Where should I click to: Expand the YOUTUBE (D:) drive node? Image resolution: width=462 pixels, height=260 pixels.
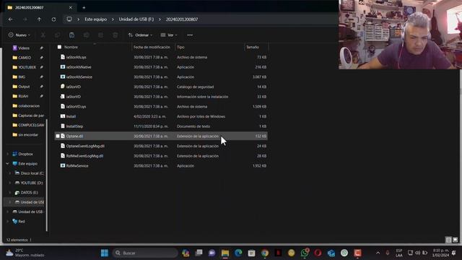point(10,183)
